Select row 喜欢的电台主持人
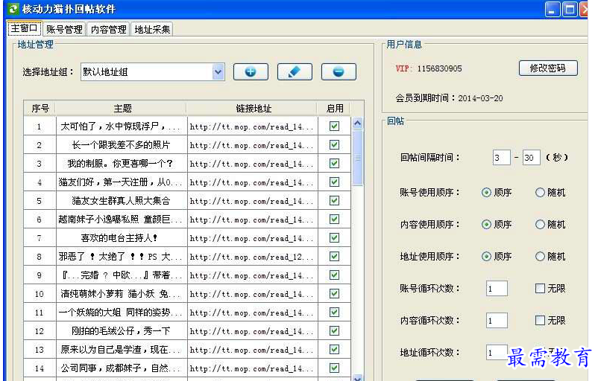598x381 pixels. coord(187,238)
